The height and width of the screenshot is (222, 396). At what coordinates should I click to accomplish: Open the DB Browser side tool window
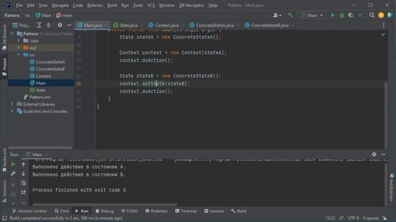pyautogui.click(x=4, y=37)
